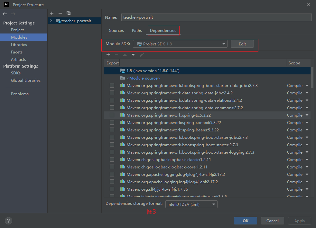
Task: Check export for spring-data-jdbc:2.4.2
Action: 112,93
